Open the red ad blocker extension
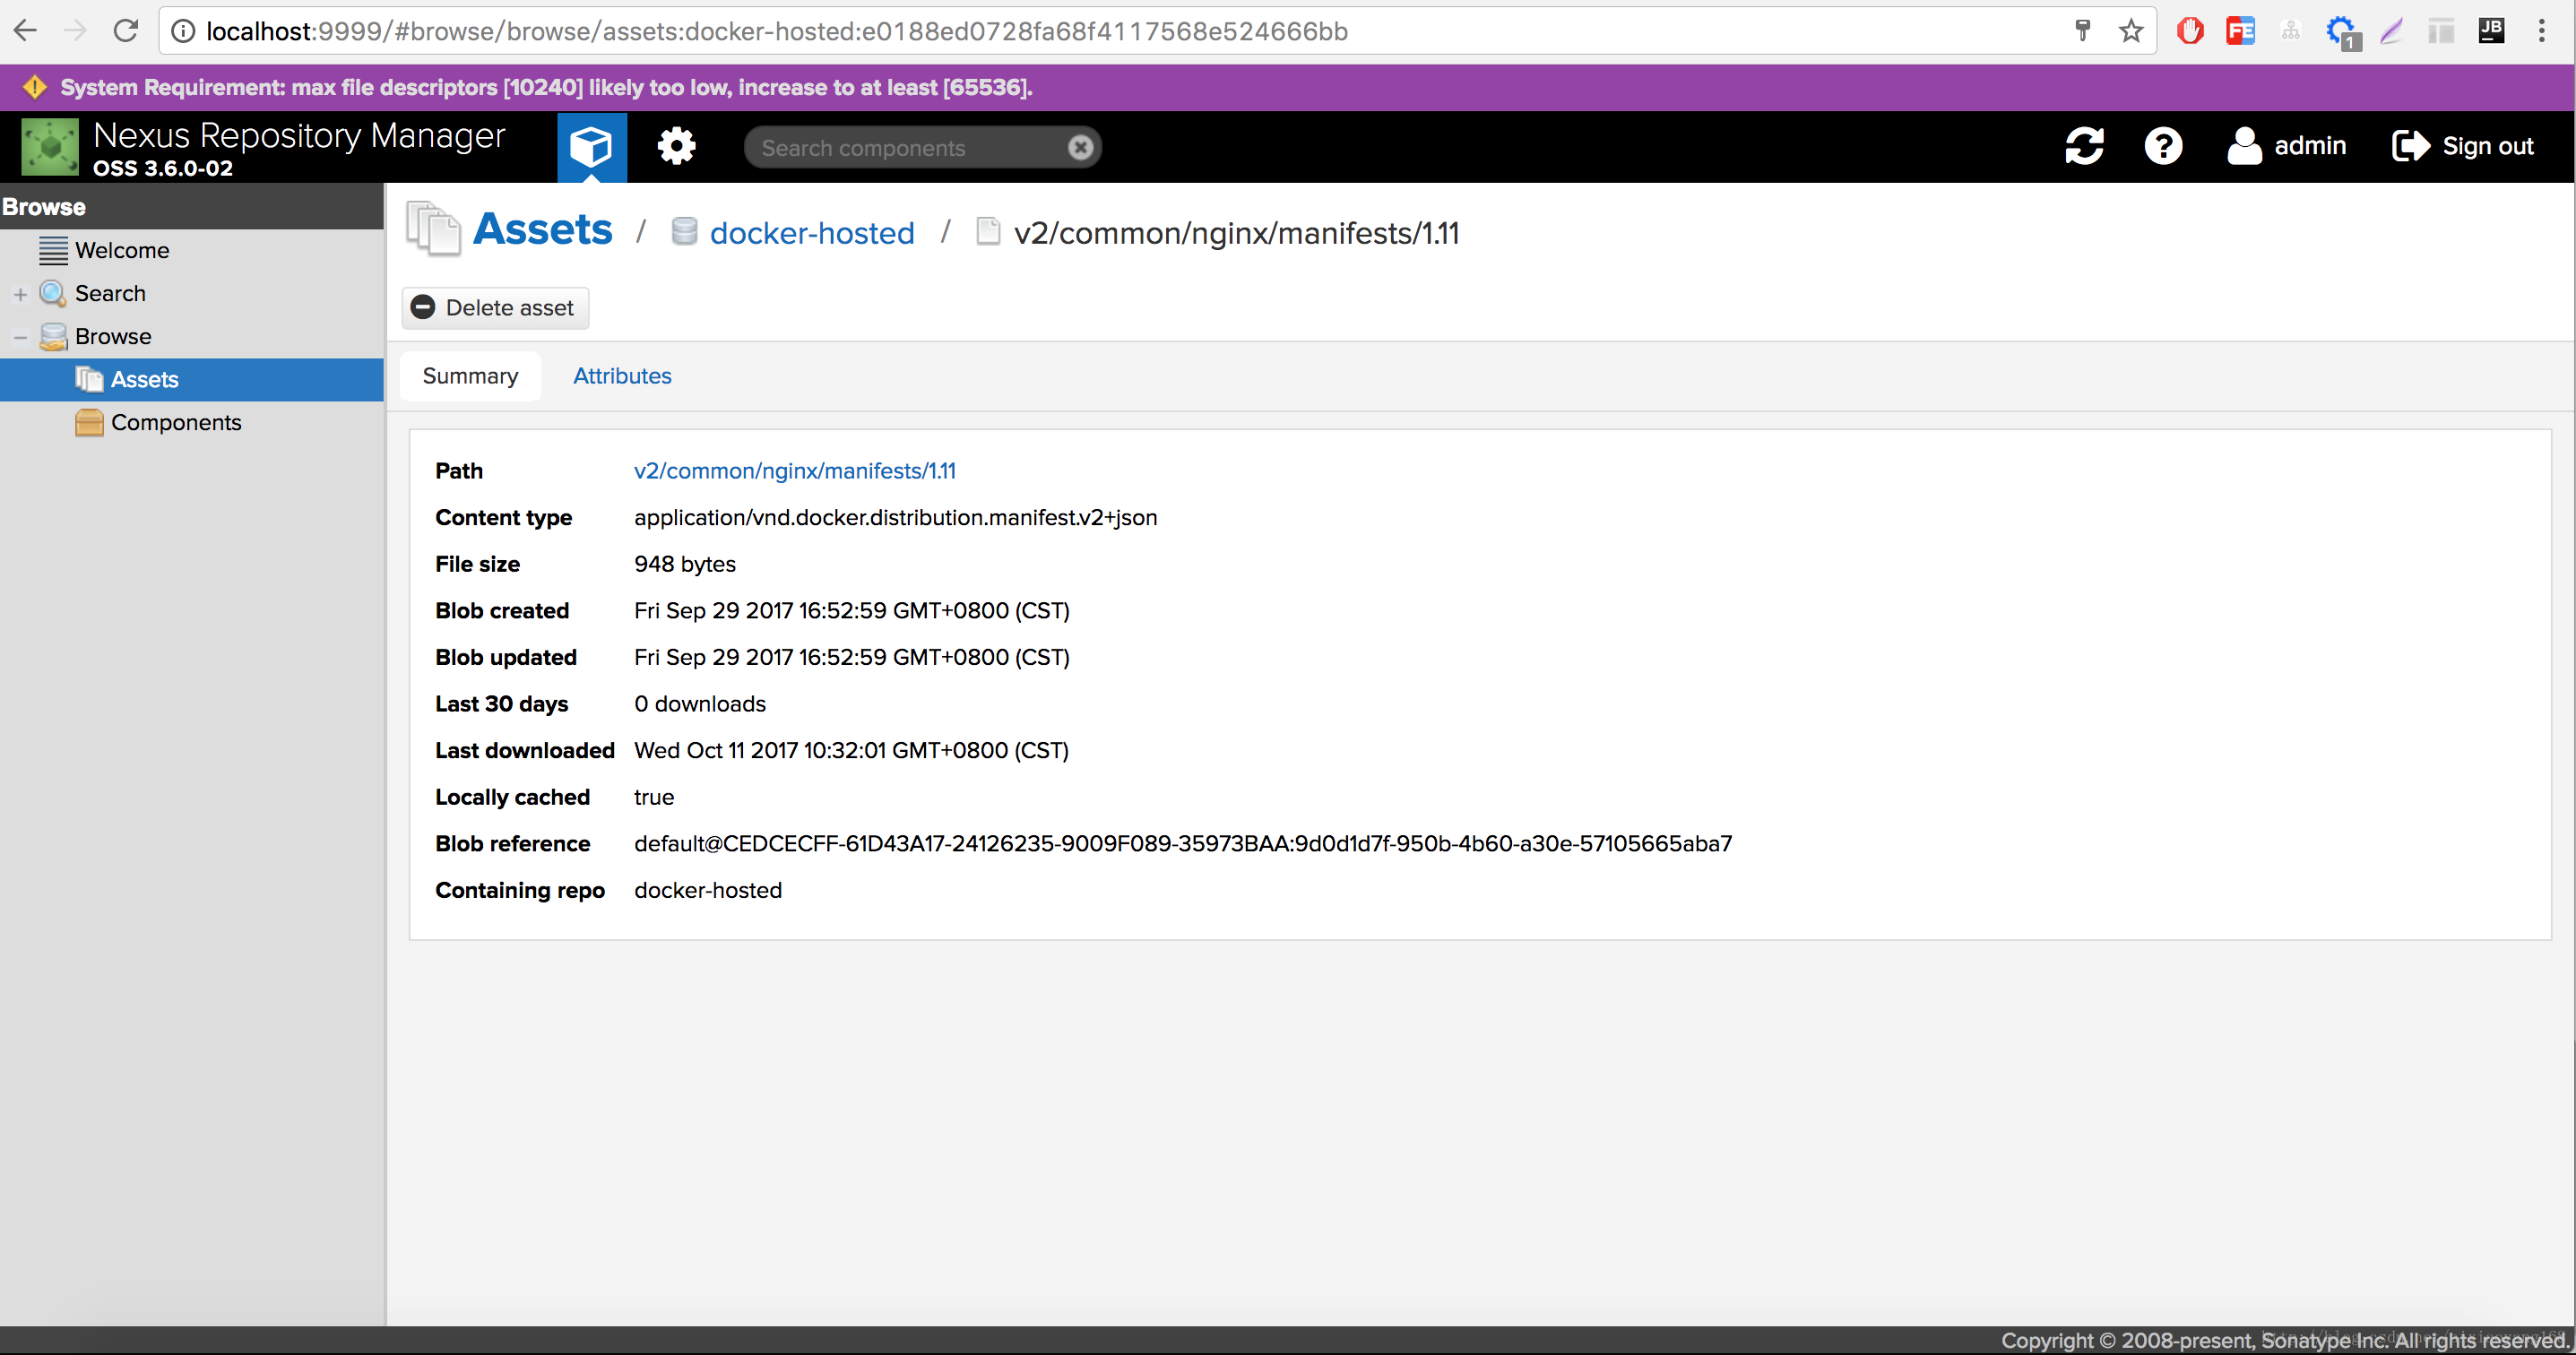2576x1355 pixels. click(2190, 31)
